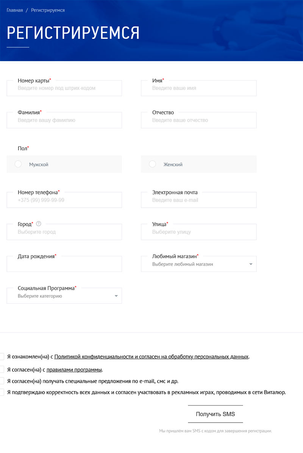Viewport: 303px width, 453px height.
Task: Select the Женский radio button
Action: click(x=153, y=164)
